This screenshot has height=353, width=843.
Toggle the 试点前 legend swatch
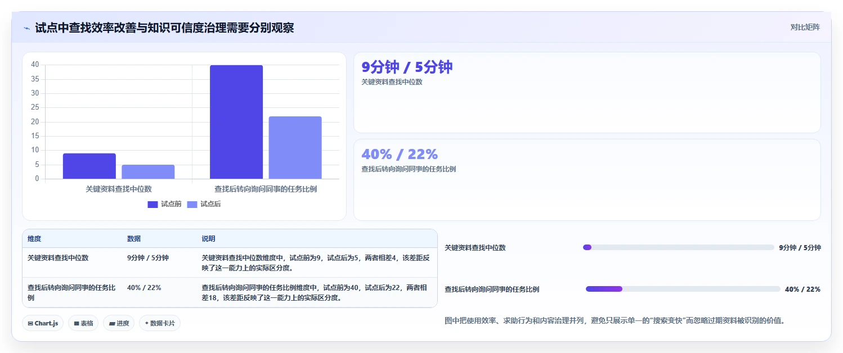click(x=153, y=204)
